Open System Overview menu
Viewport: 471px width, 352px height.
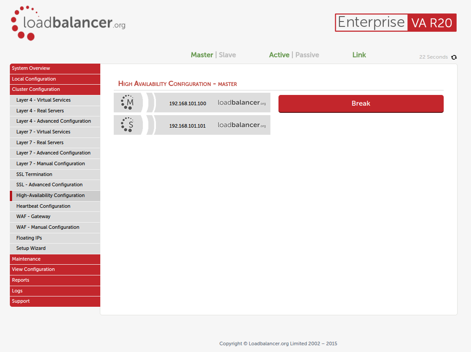(55, 69)
